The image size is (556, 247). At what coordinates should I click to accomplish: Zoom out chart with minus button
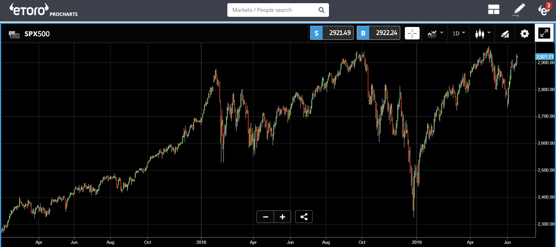click(265, 217)
